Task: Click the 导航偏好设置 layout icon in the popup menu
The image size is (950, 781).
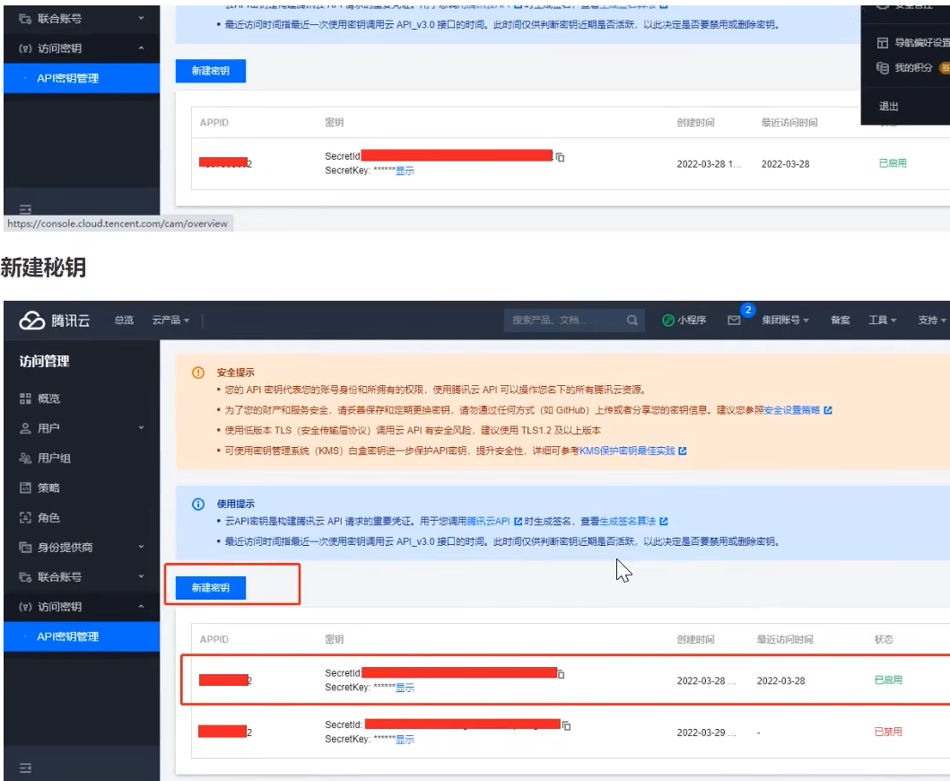Action: (x=882, y=42)
